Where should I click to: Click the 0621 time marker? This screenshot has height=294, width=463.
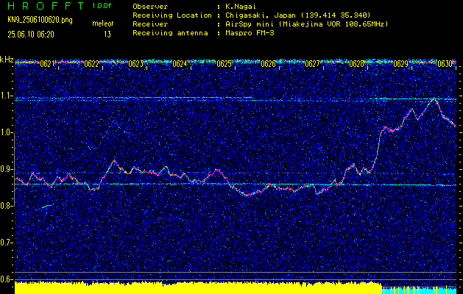[47, 64]
